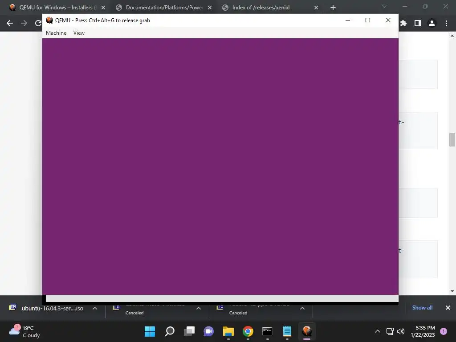Open notification center badge
The height and width of the screenshot is (342, 456).
[444, 331]
